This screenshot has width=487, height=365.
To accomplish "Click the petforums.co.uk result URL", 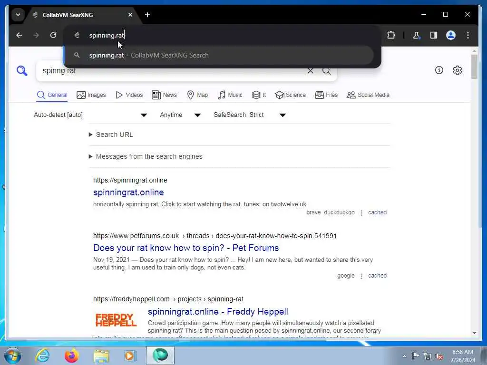I will pyautogui.click(x=215, y=236).
